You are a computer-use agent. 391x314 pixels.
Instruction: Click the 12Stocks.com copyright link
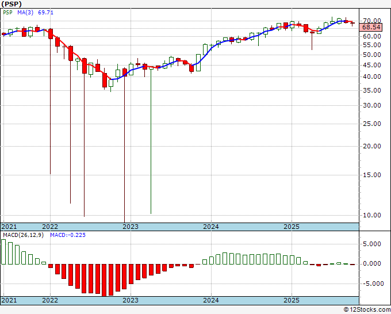367,310
